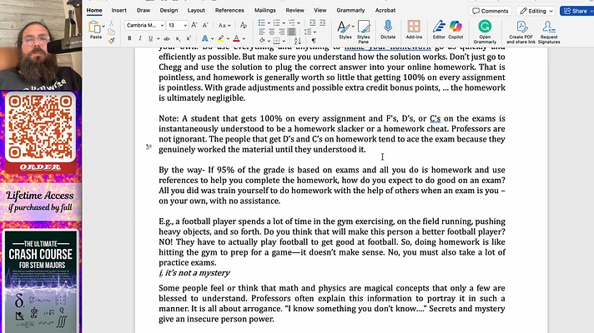
Task: Toggle italic formatting
Action: [x=140, y=38]
